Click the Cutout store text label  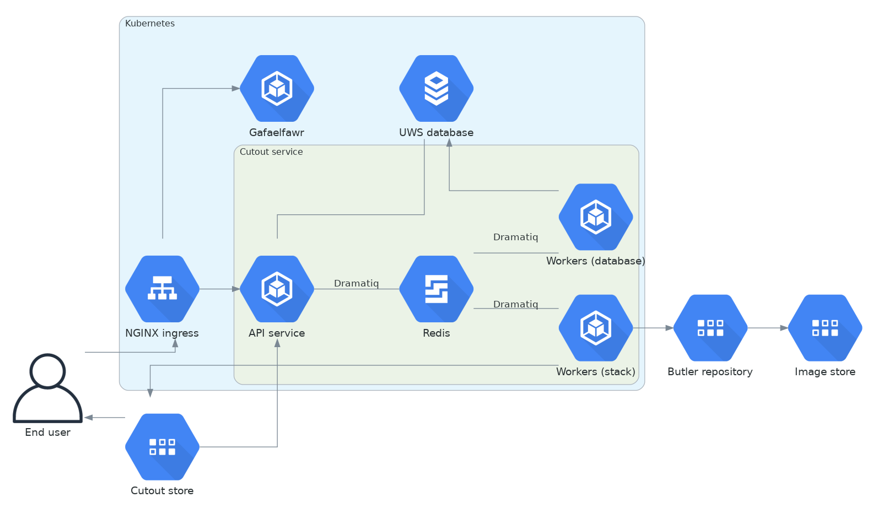162,491
